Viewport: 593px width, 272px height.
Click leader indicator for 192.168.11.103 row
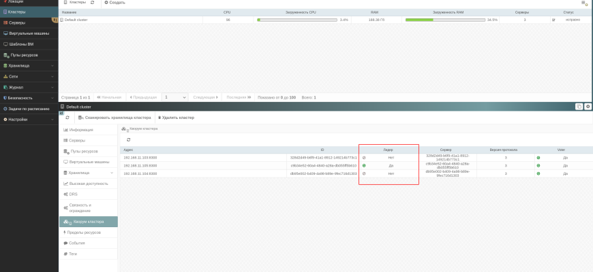tap(364, 157)
